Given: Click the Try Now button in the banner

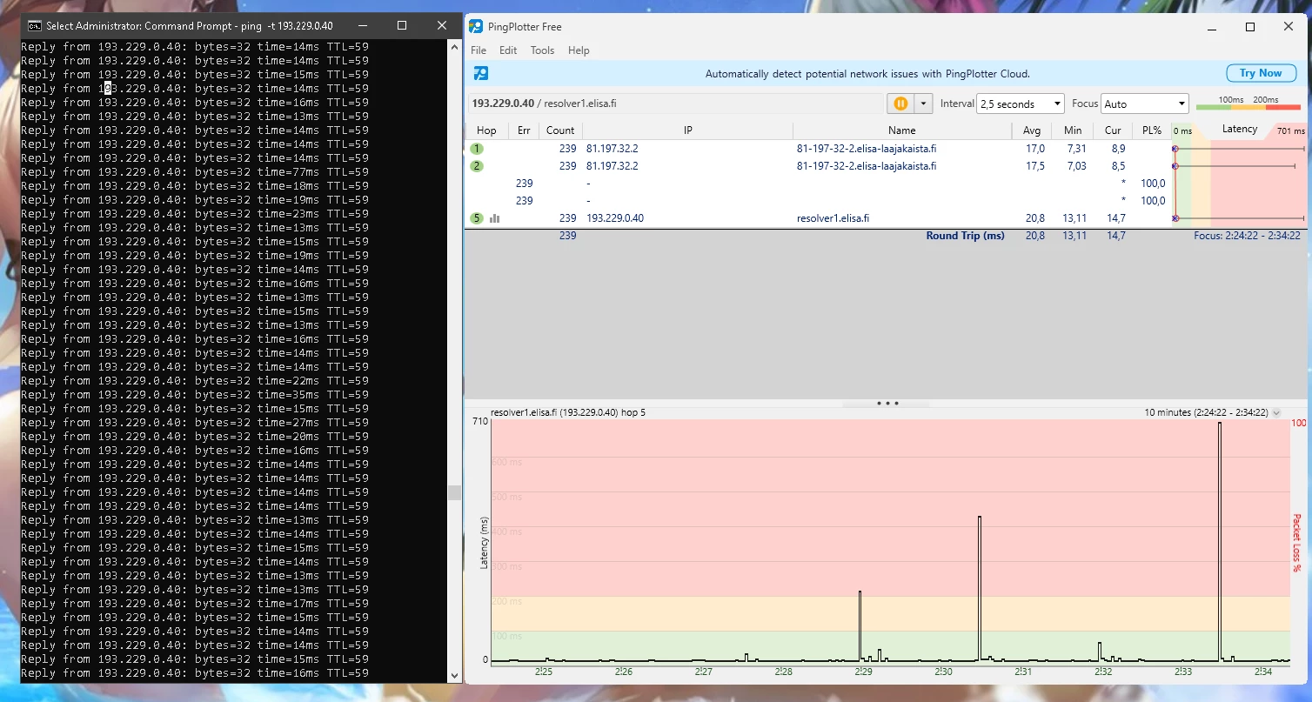Looking at the screenshot, I should coord(1261,73).
